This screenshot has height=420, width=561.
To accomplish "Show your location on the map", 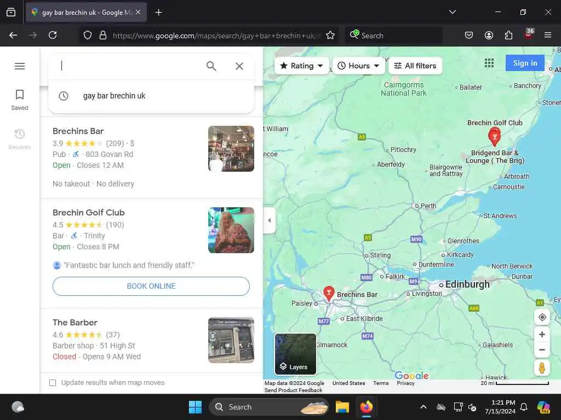I will coord(542,317).
